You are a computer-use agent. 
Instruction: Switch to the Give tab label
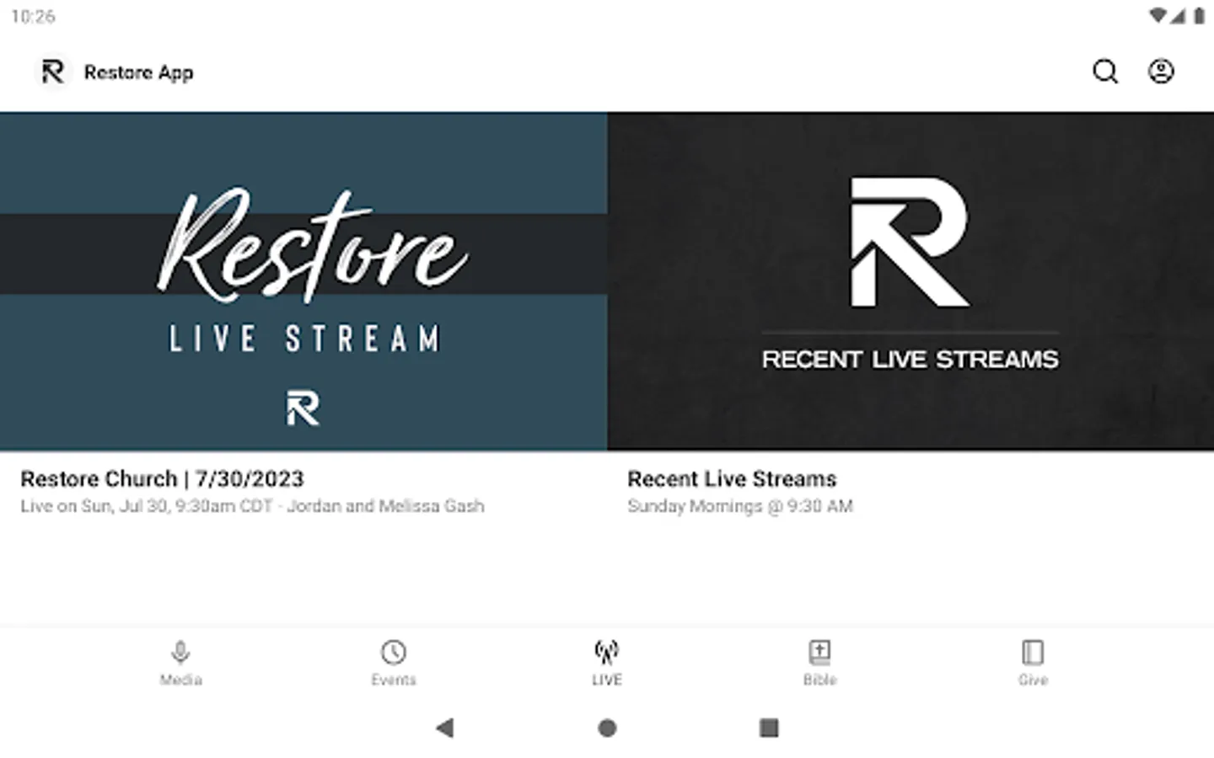click(x=1033, y=680)
